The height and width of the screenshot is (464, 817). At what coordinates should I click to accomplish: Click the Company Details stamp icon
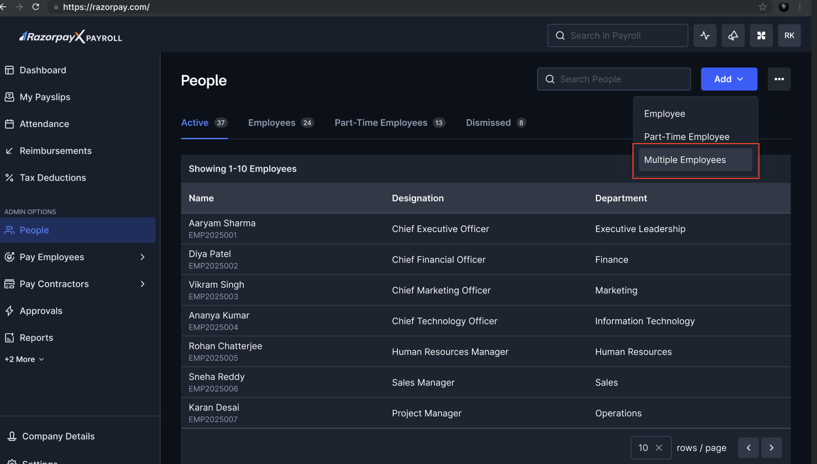point(12,436)
